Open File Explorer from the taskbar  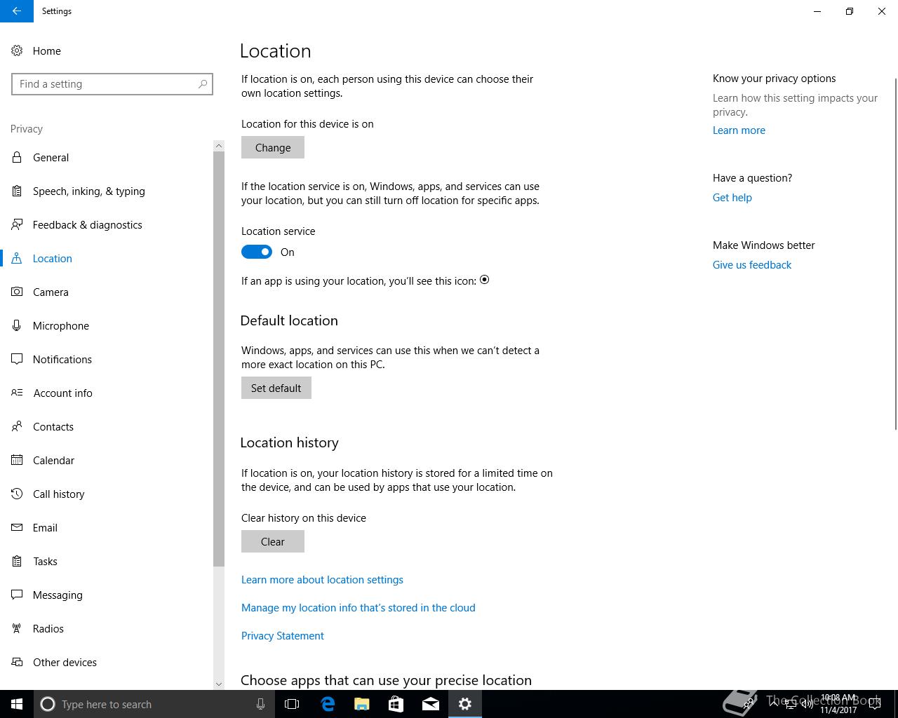362,704
